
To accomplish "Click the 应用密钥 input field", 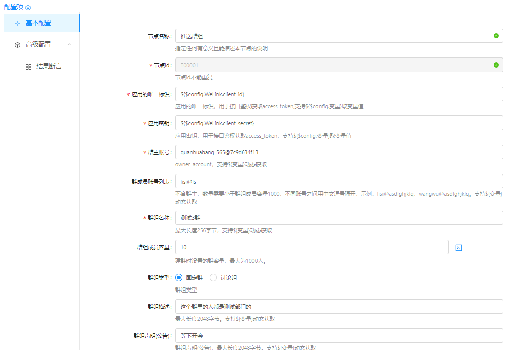I will 339,123.
